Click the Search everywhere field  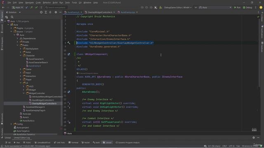(x=56, y=7)
